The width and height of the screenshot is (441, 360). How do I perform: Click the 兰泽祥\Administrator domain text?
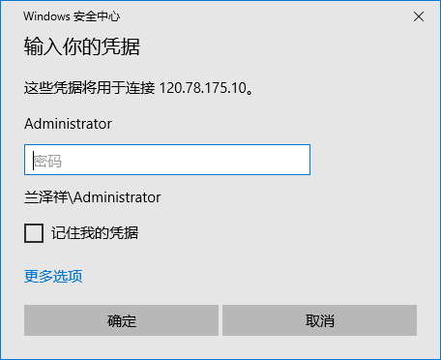[x=92, y=197]
